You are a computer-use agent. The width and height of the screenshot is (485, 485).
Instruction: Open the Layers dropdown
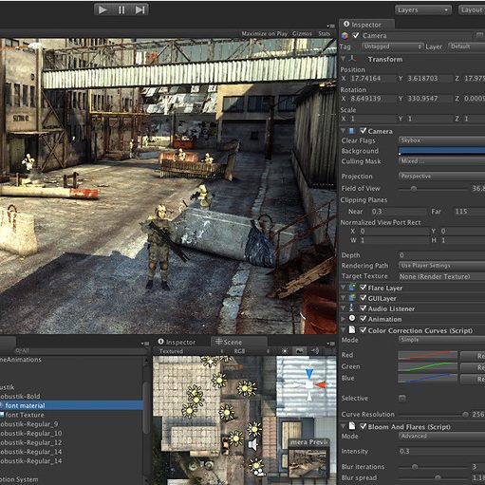pos(423,10)
